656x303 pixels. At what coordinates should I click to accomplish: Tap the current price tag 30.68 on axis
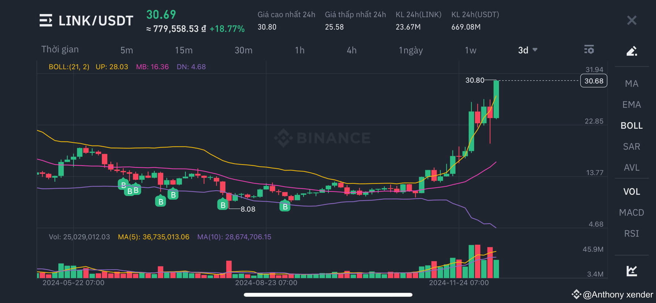click(x=594, y=81)
